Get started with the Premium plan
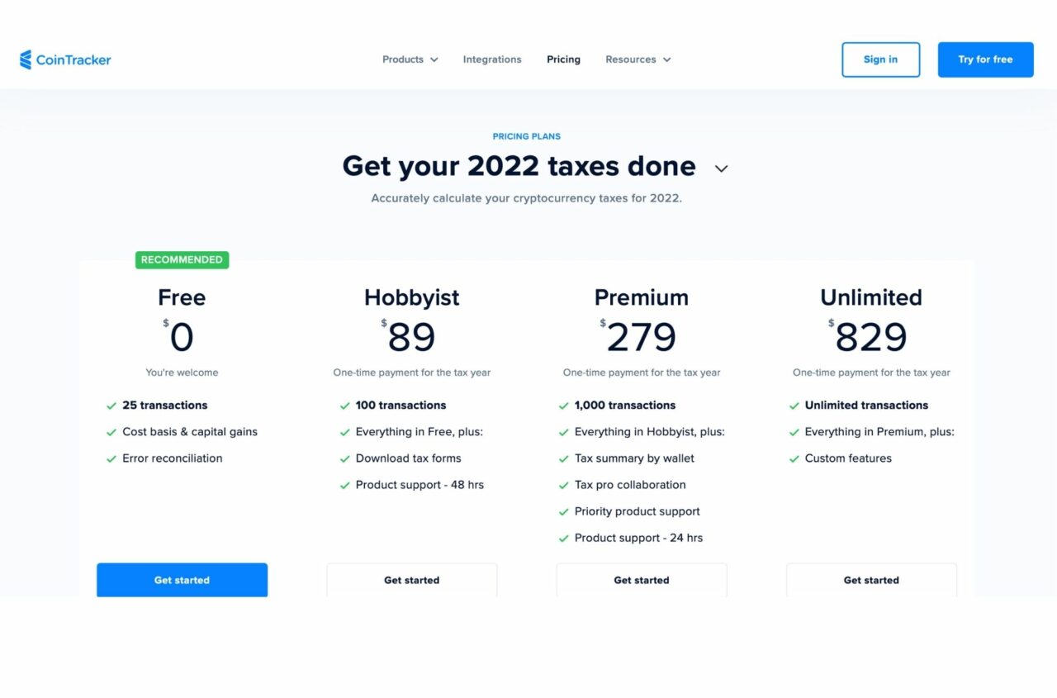This screenshot has width=1057, height=698. (x=642, y=580)
